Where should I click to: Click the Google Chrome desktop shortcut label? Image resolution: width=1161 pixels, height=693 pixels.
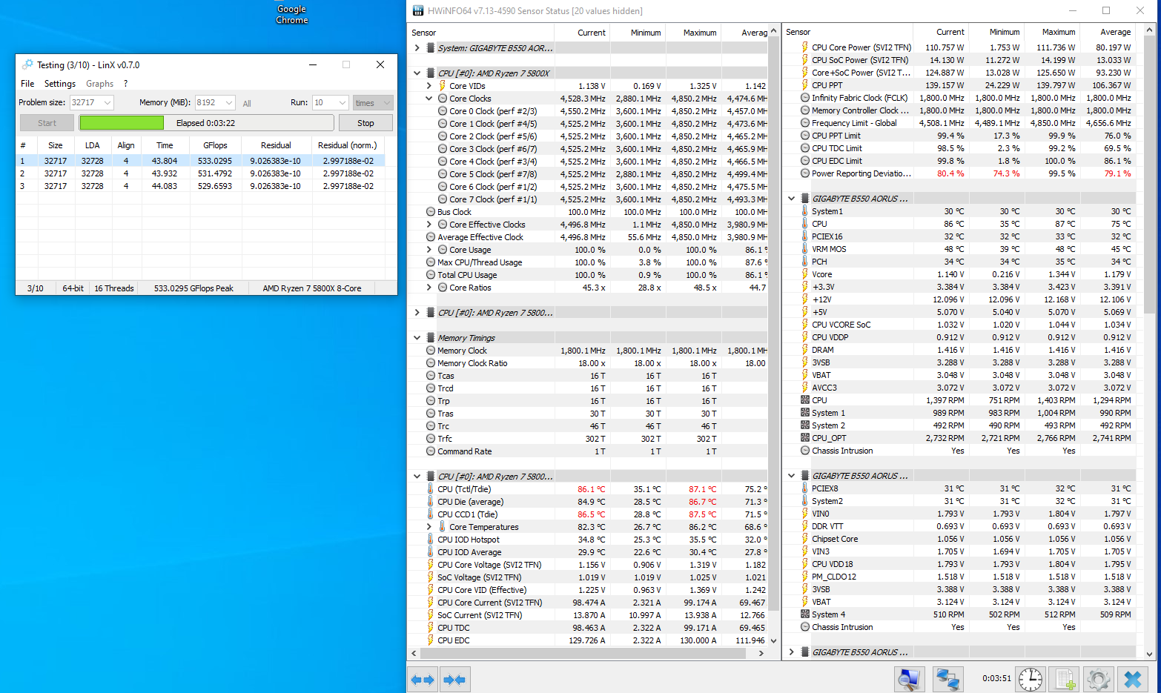coord(292,14)
